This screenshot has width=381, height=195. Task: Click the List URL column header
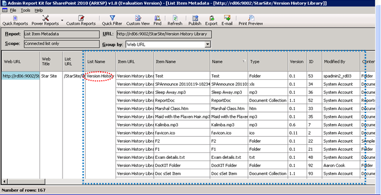pyautogui.click(x=74, y=61)
